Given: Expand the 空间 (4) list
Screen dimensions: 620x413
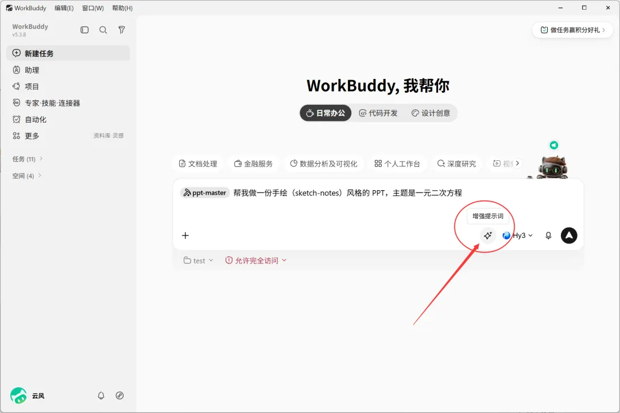Looking at the screenshot, I should tap(26, 175).
